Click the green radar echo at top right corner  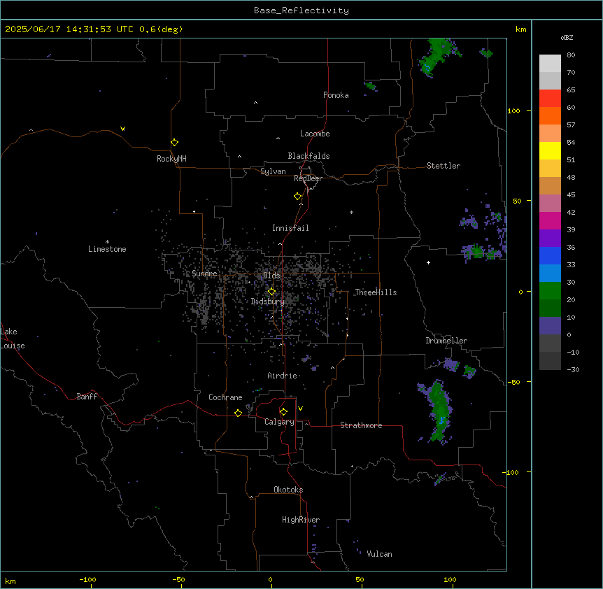[438, 56]
